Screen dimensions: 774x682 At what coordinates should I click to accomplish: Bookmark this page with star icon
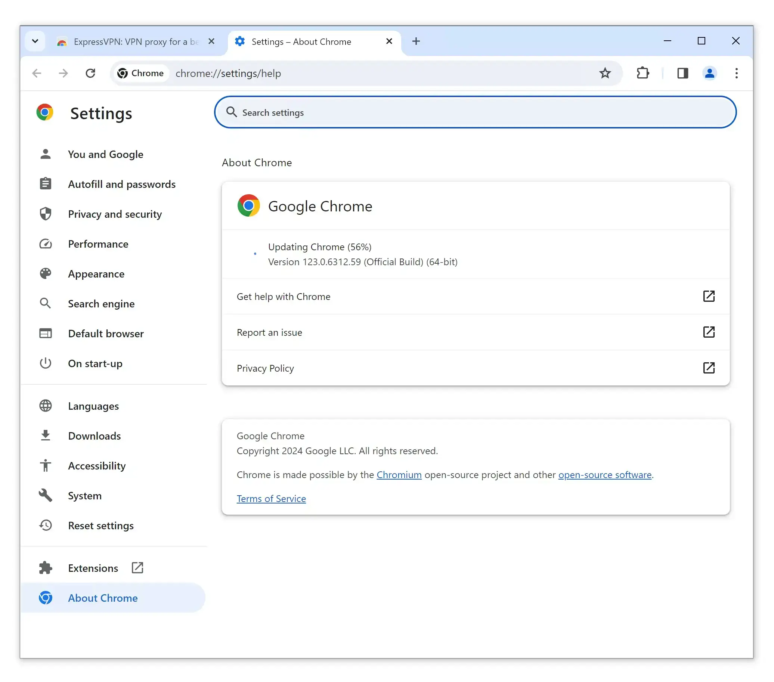[x=605, y=73]
